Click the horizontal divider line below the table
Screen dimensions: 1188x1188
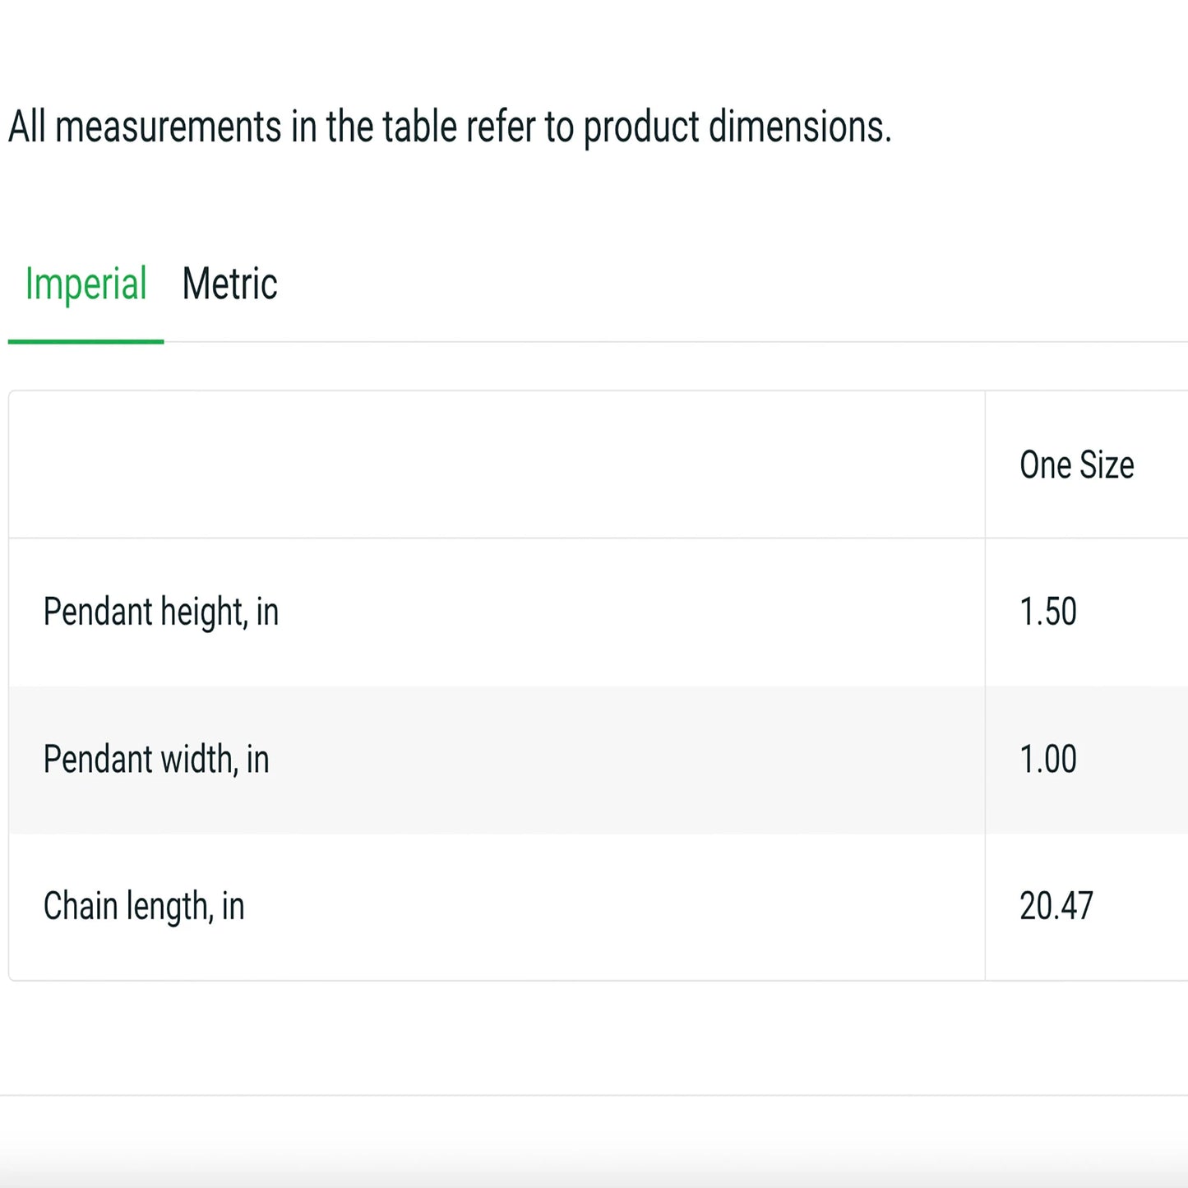pyautogui.click(x=594, y=1095)
